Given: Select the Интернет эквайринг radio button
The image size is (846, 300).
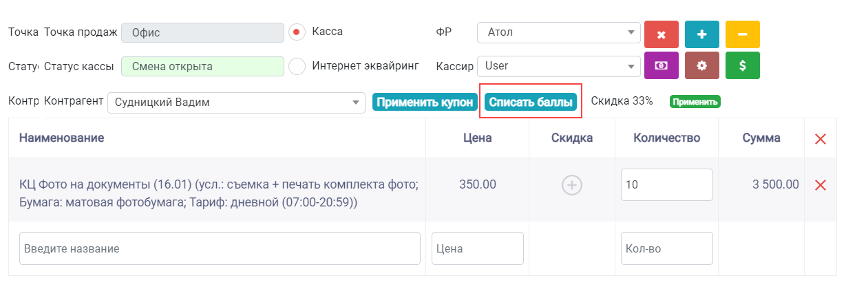Looking at the screenshot, I should pos(297,66).
